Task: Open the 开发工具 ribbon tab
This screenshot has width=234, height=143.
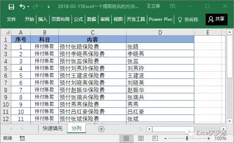Action: [136, 19]
